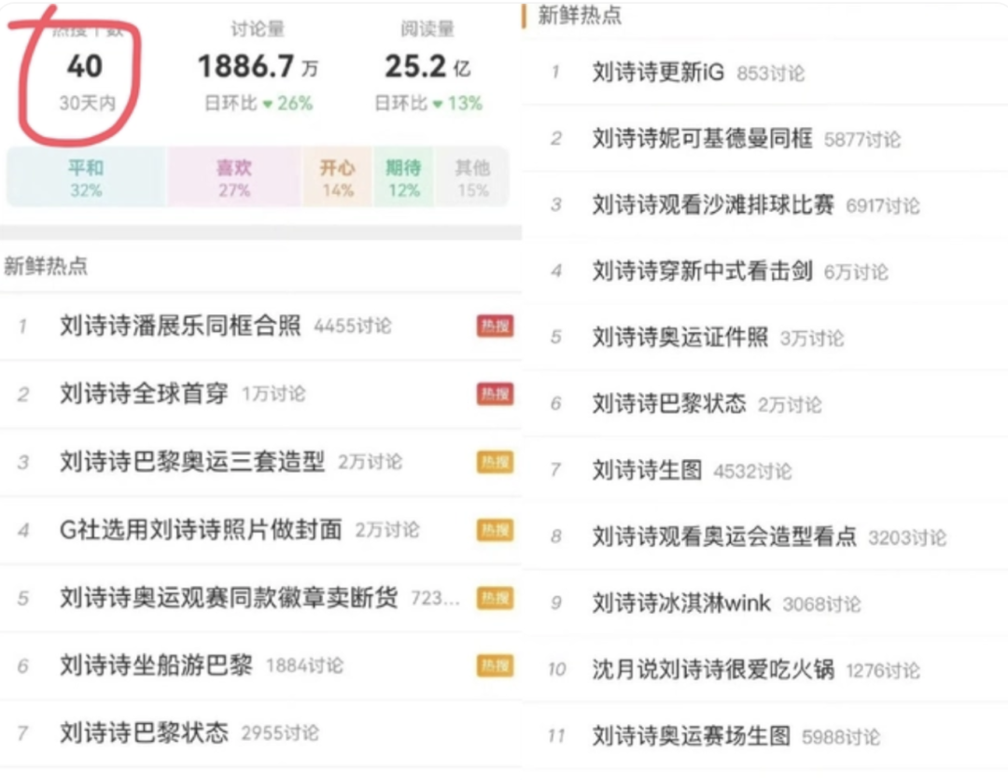Viewport: 1008px width, 780px height.
Task: Select the 平和 32% sentiment segment
Action: click(x=86, y=178)
